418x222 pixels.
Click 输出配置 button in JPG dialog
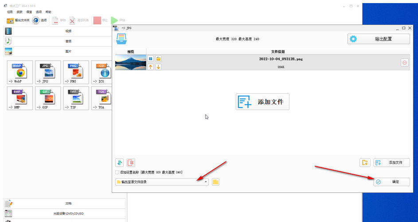coord(379,39)
